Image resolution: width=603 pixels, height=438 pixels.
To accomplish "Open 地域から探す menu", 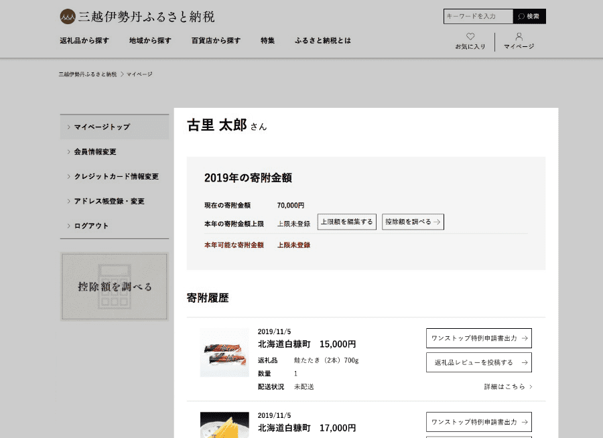I will (150, 41).
